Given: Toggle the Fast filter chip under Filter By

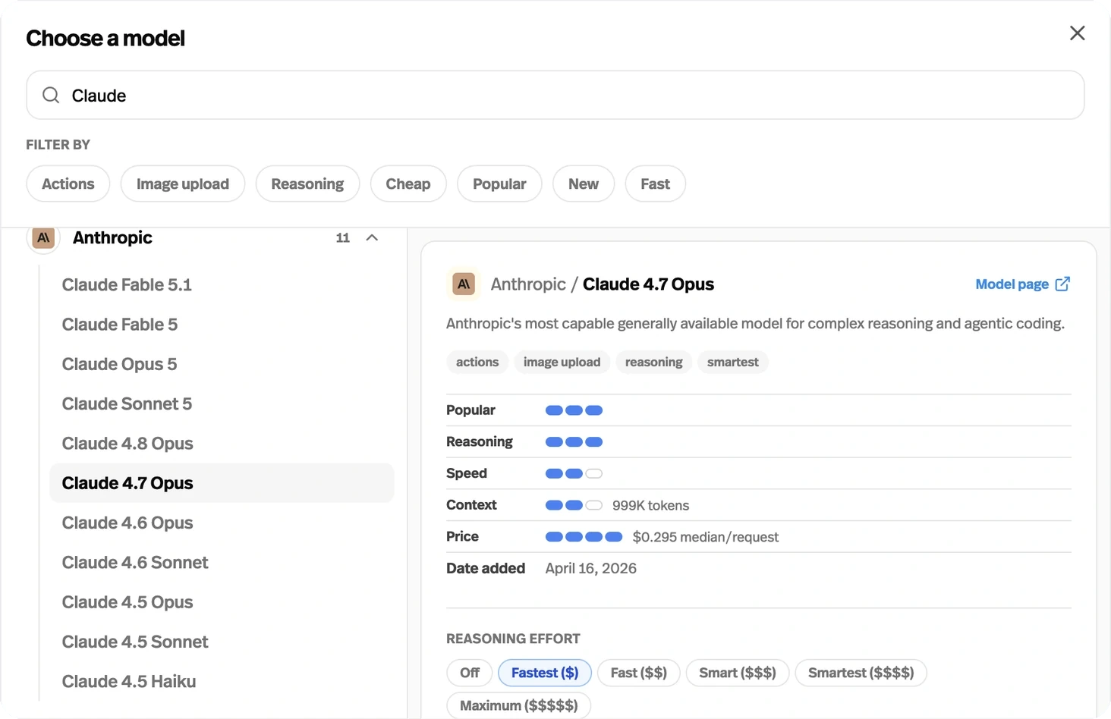Looking at the screenshot, I should click(x=655, y=184).
